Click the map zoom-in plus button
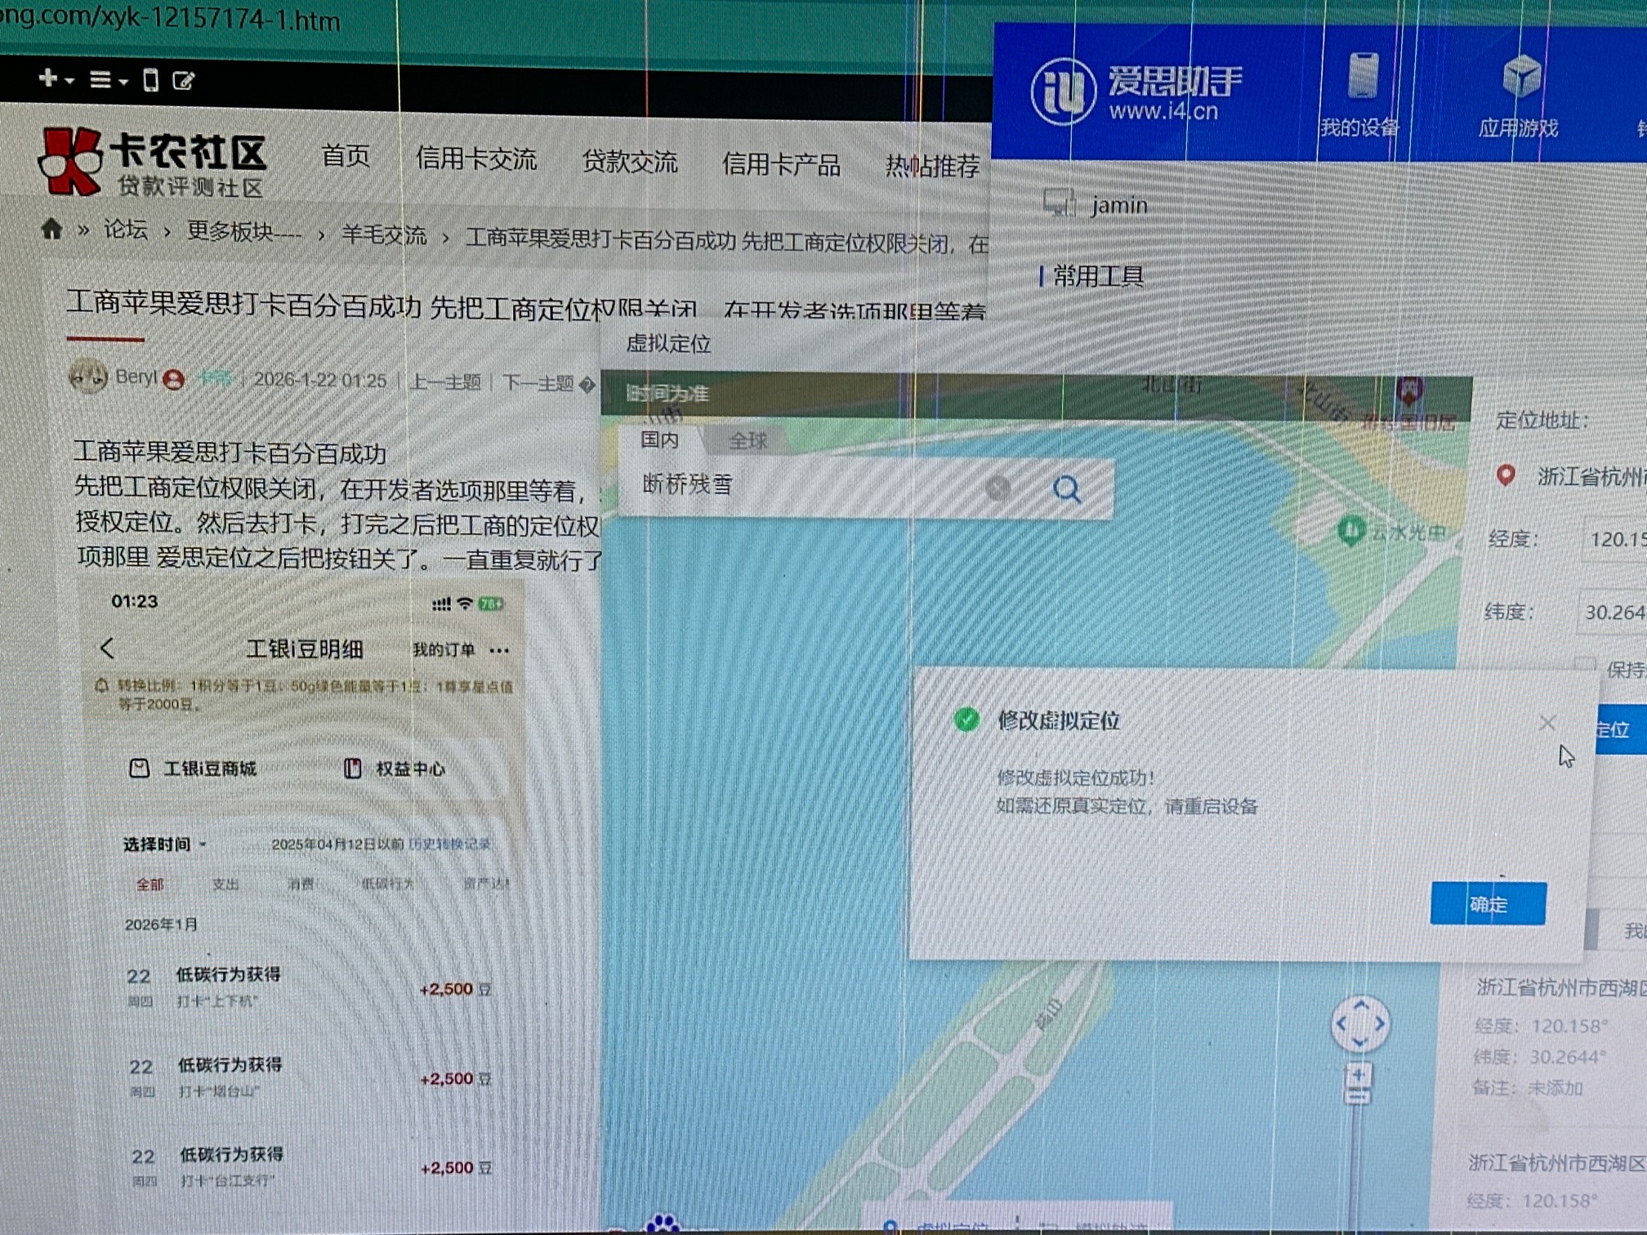 click(x=1359, y=1076)
